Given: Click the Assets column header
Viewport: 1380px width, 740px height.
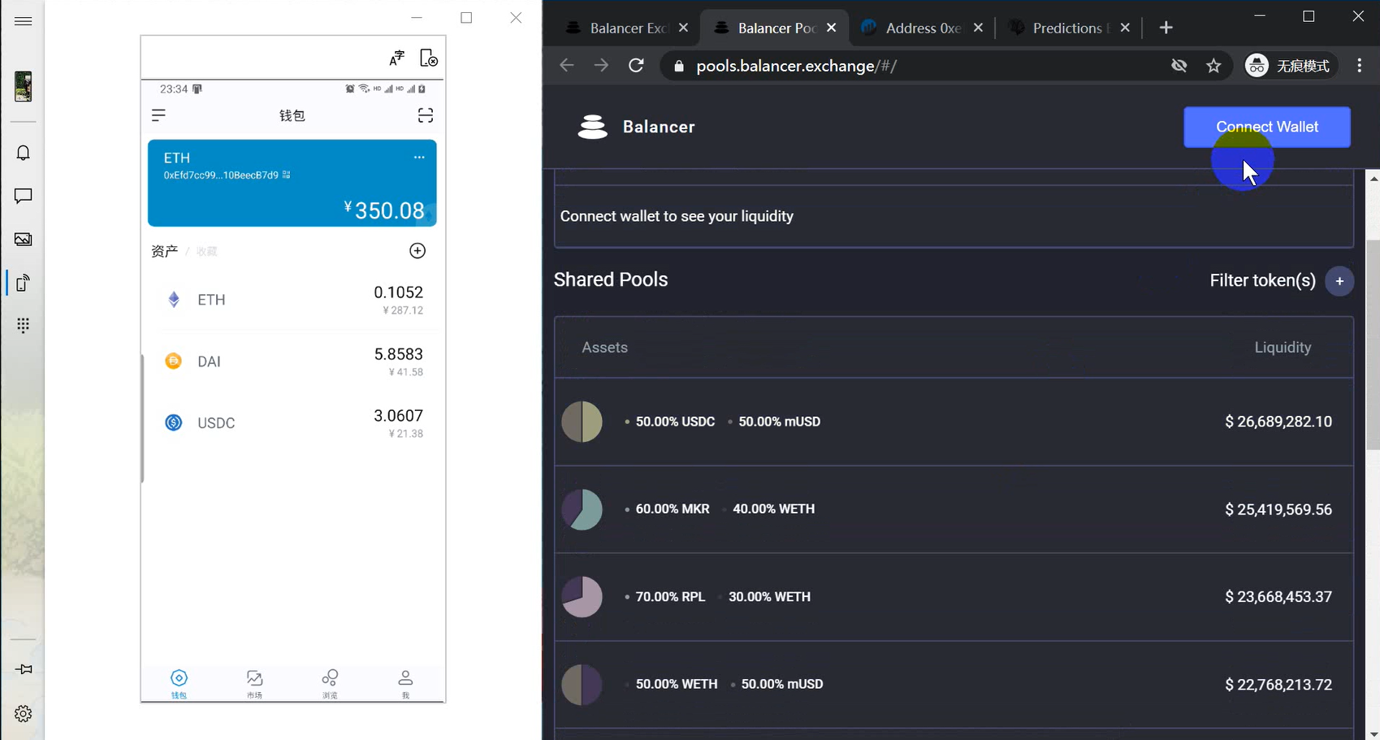Looking at the screenshot, I should [x=605, y=348].
